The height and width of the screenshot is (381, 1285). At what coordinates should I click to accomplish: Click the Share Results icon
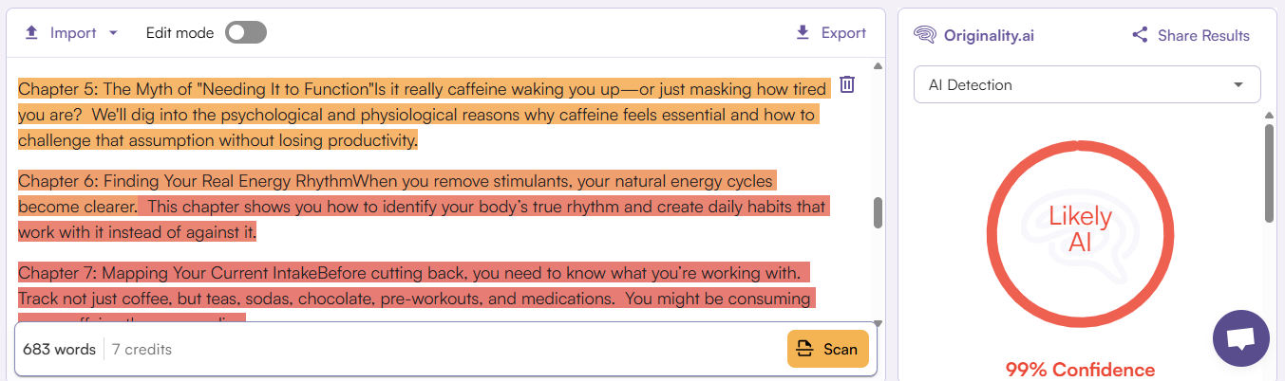1140,36
